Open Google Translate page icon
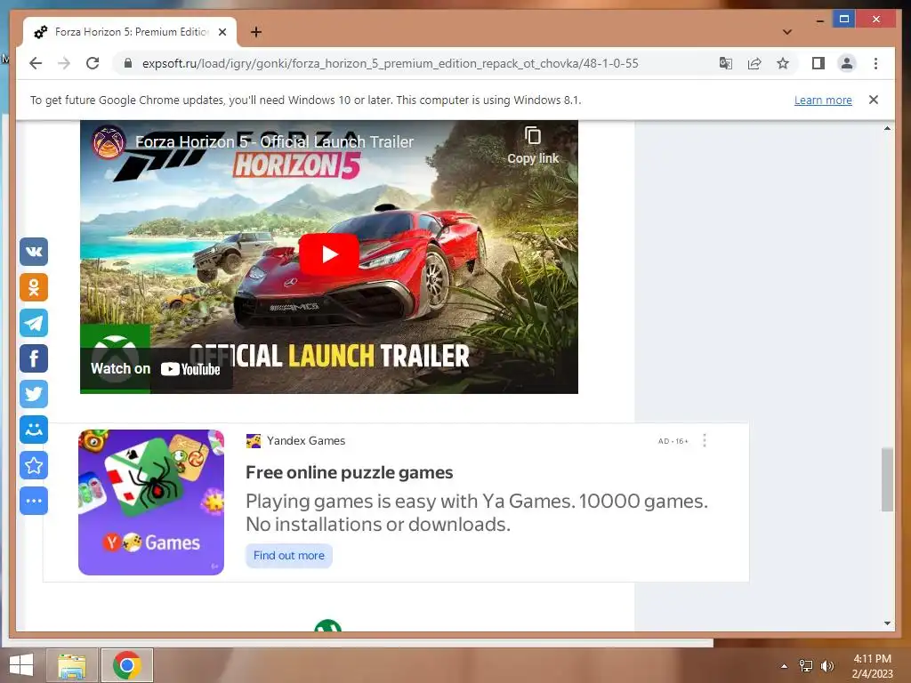This screenshot has width=911, height=683. click(x=726, y=63)
